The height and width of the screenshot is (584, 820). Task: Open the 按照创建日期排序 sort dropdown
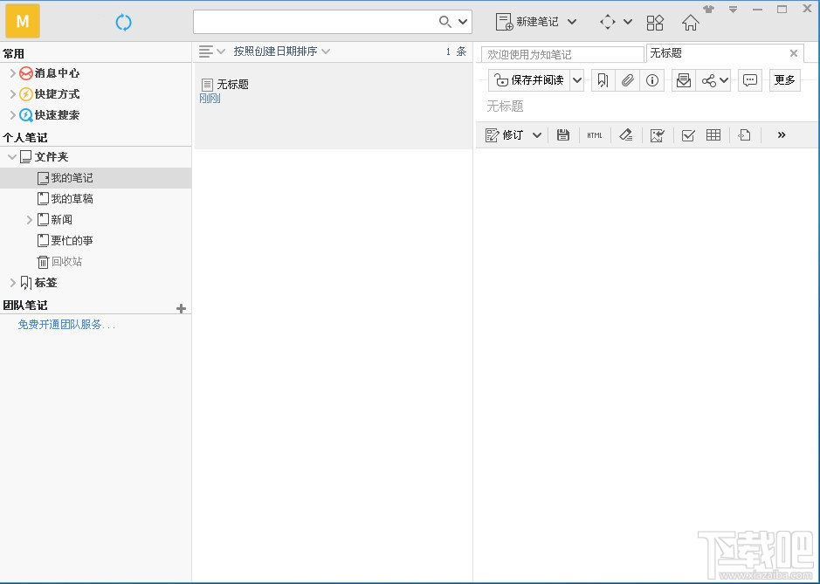click(x=281, y=52)
